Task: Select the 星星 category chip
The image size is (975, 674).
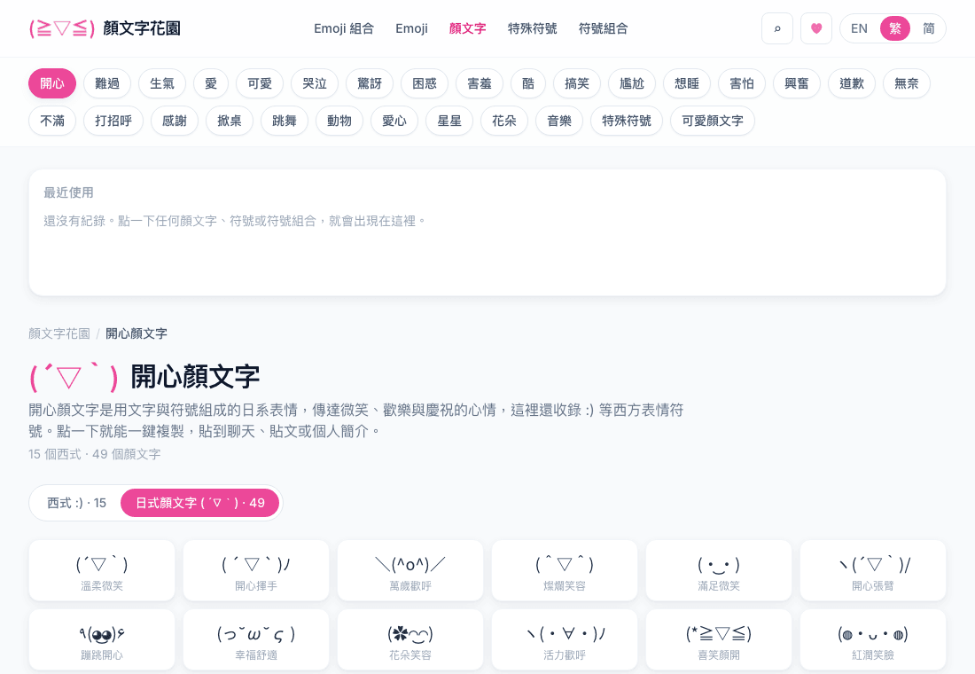Action: pos(449,121)
